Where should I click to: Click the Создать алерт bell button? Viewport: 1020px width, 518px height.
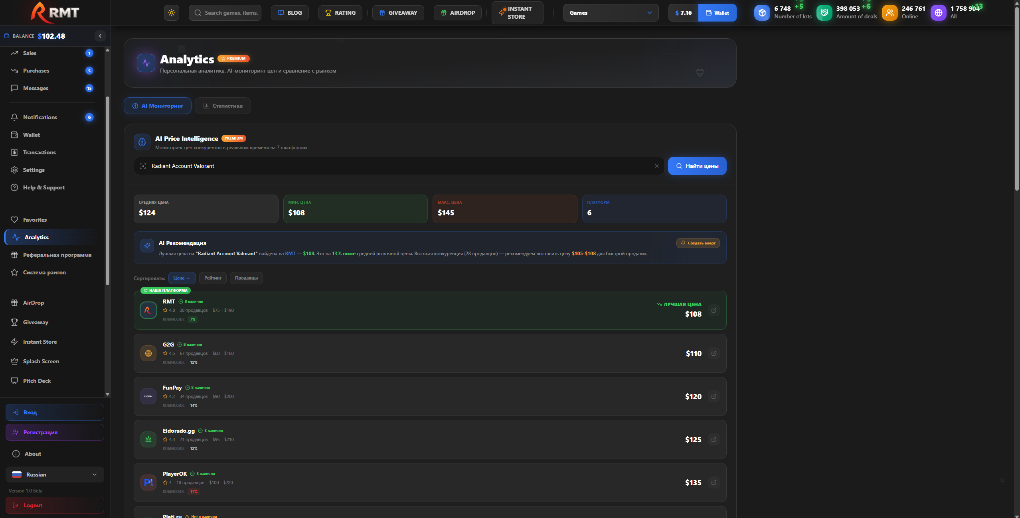tap(698, 243)
